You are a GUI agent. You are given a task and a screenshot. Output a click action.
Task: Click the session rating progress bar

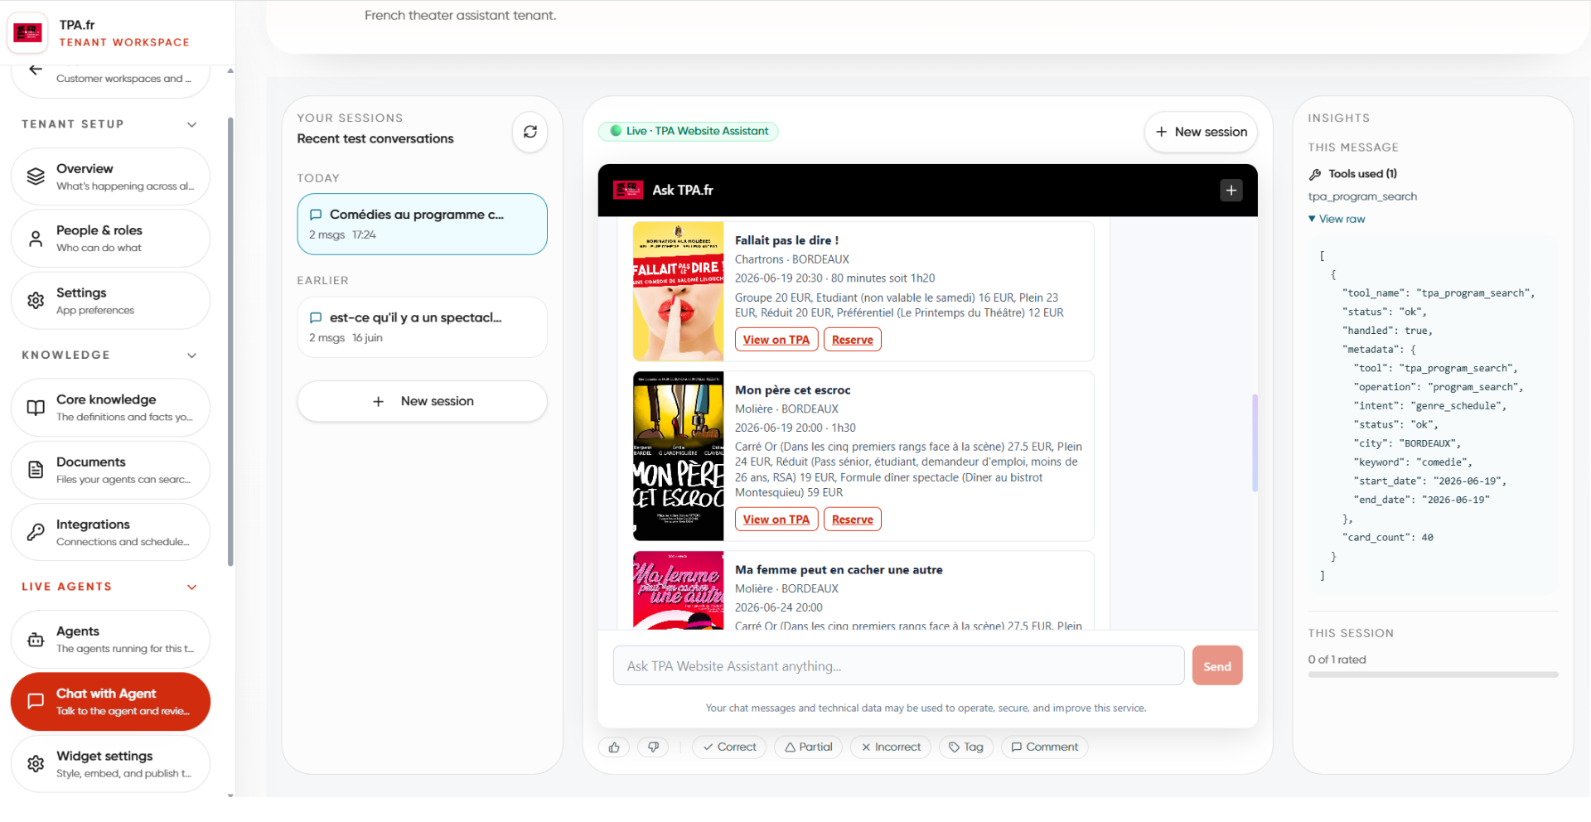(x=1433, y=675)
